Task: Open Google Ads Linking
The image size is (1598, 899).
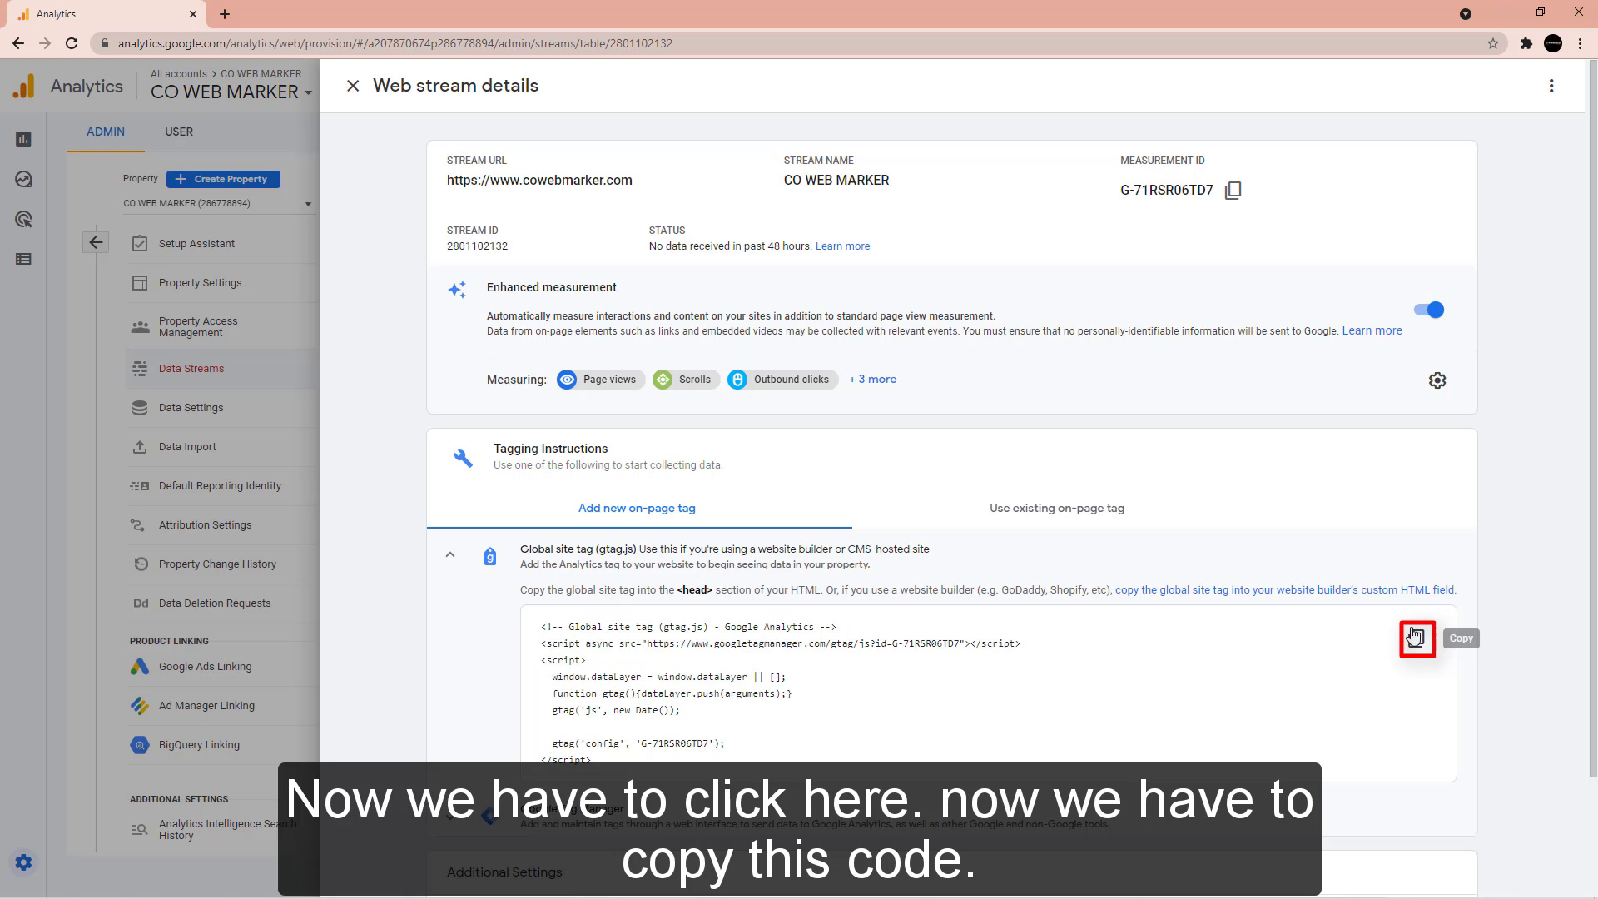Action: 205,667
